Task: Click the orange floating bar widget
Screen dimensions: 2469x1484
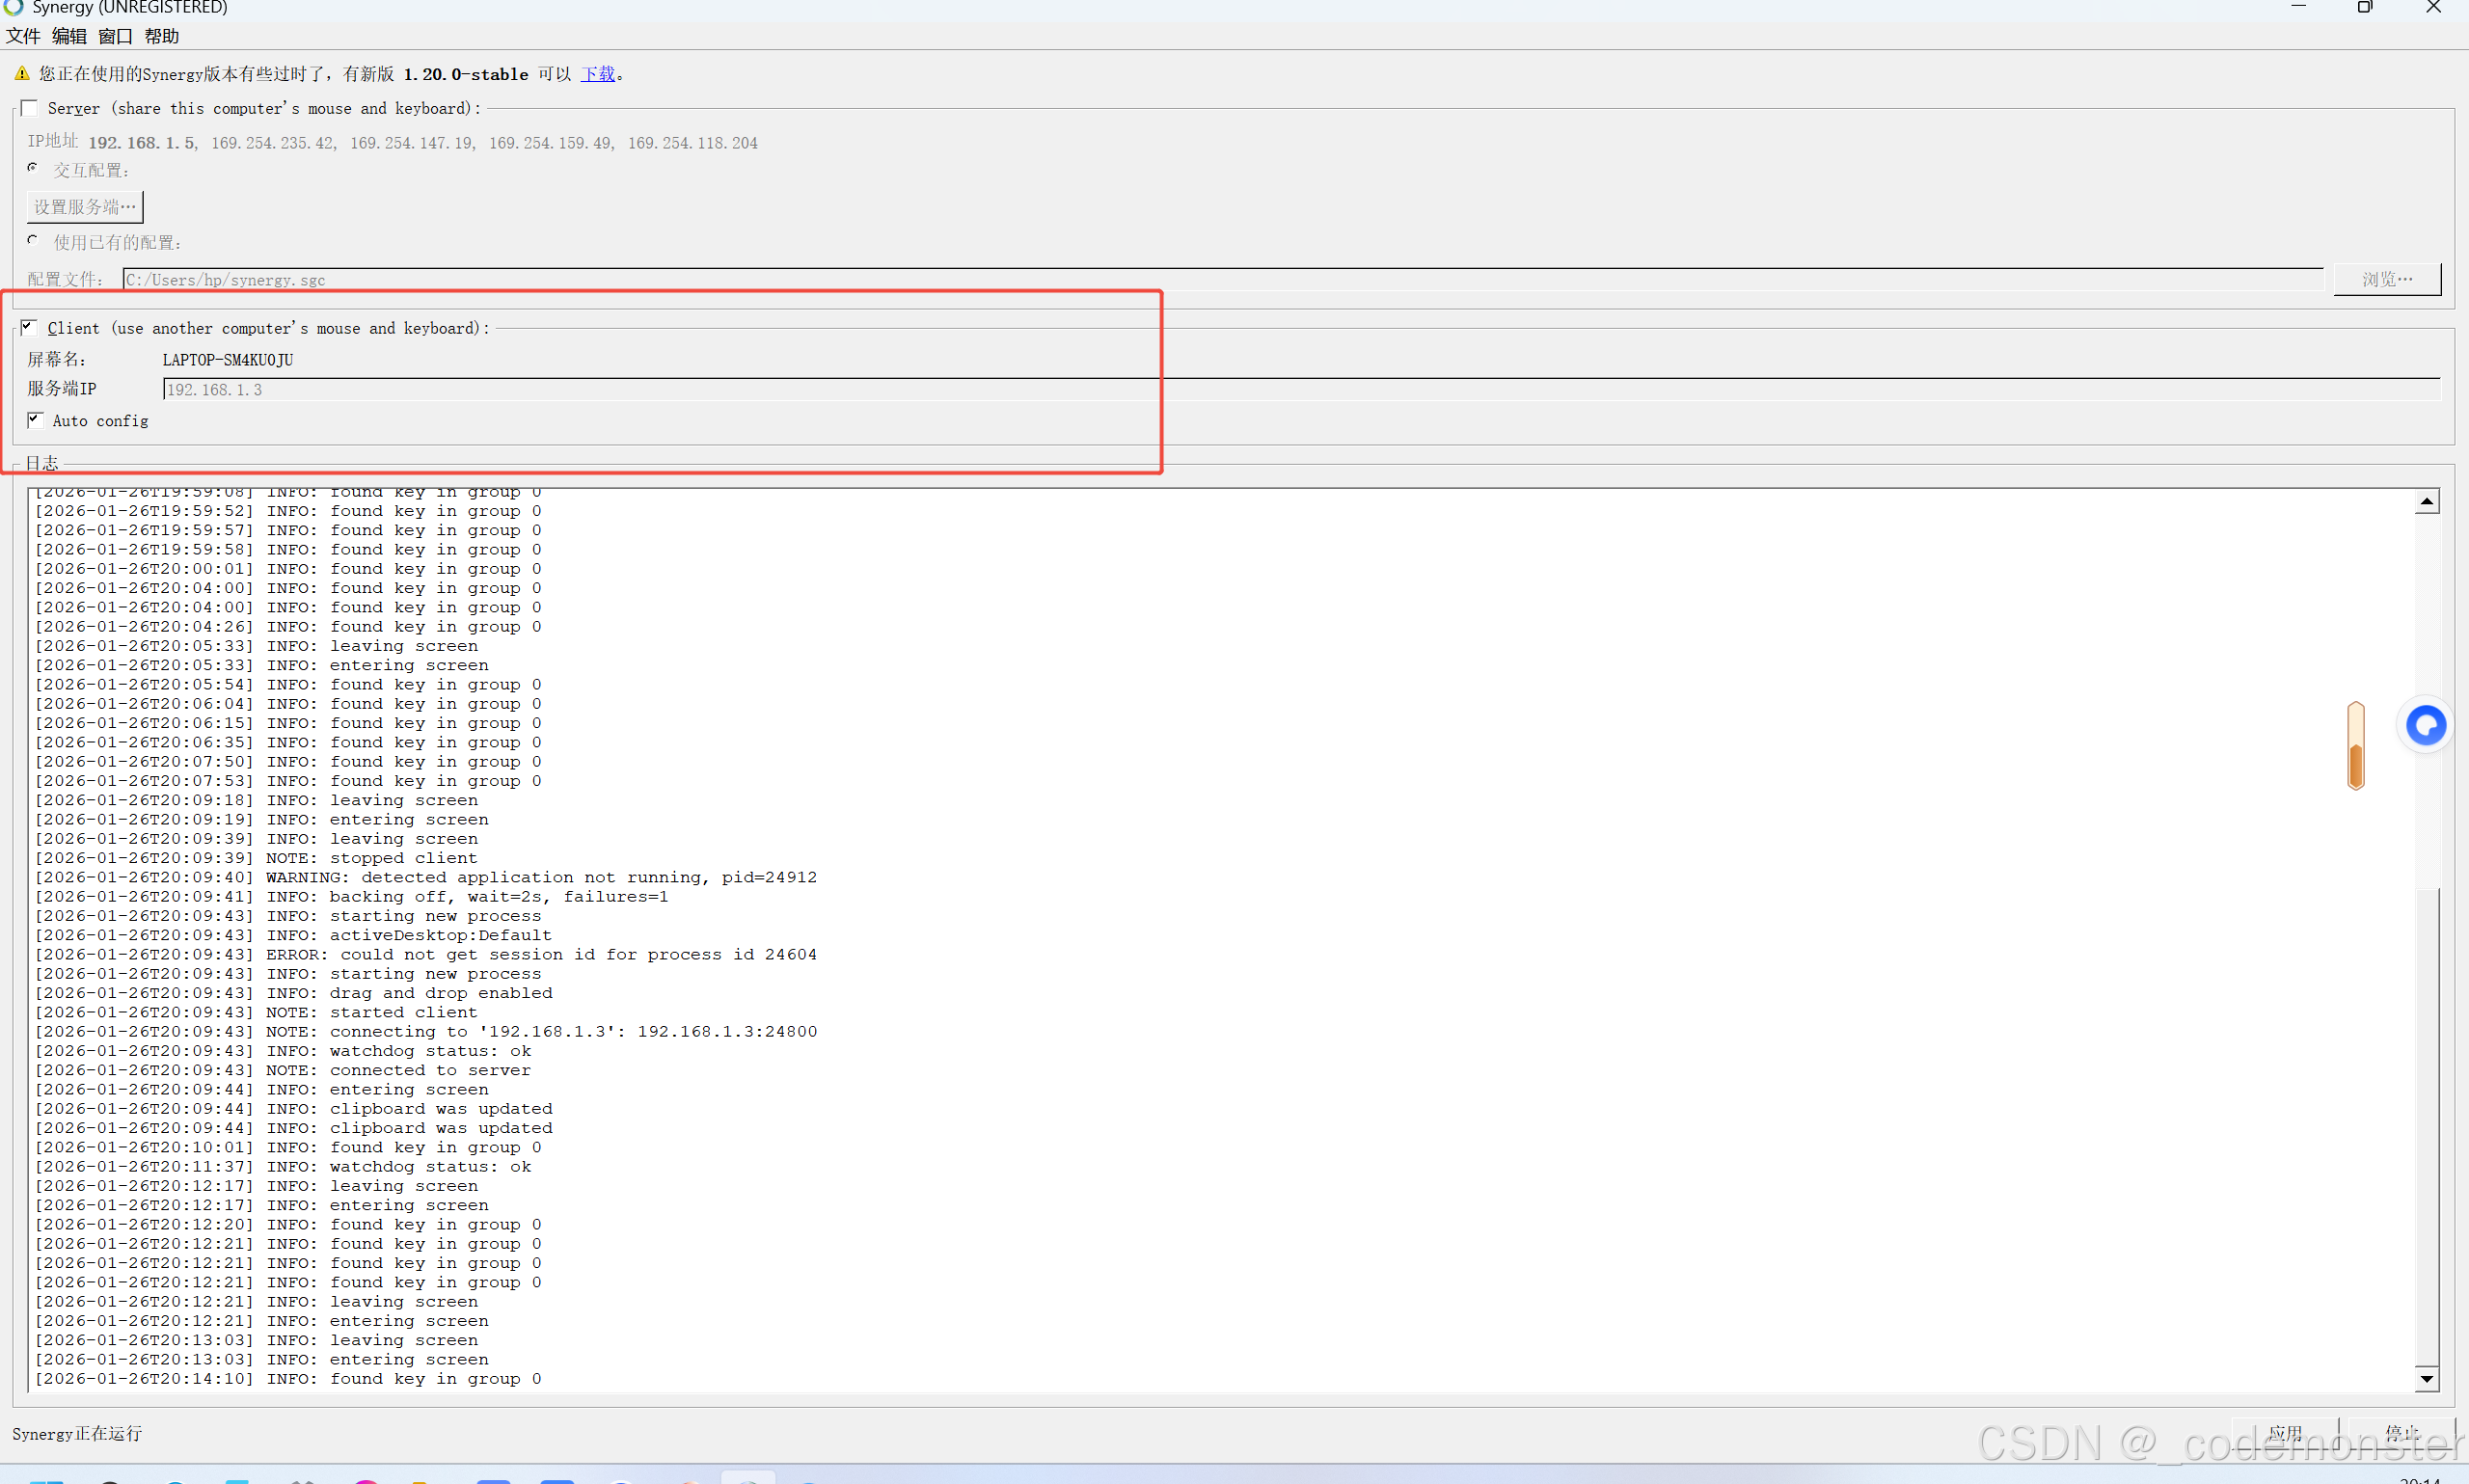Action: (2355, 745)
